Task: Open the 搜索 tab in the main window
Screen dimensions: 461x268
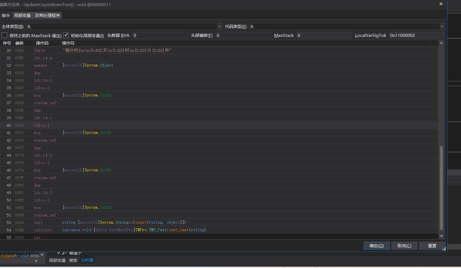Action: 73,261
